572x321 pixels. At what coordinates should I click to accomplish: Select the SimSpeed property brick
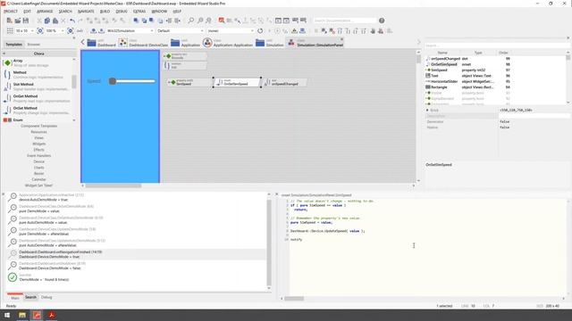point(189,82)
